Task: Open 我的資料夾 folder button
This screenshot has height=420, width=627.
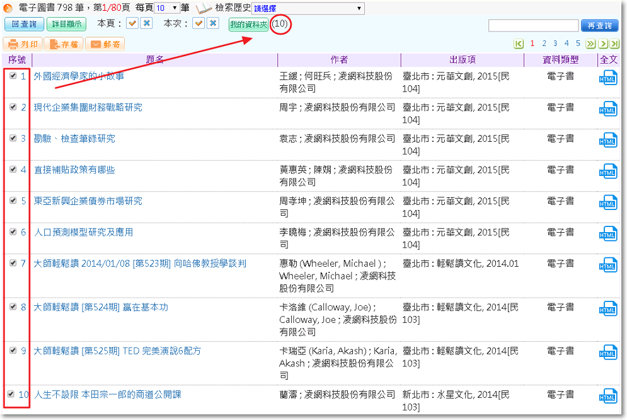Action: [x=248, y=25]
